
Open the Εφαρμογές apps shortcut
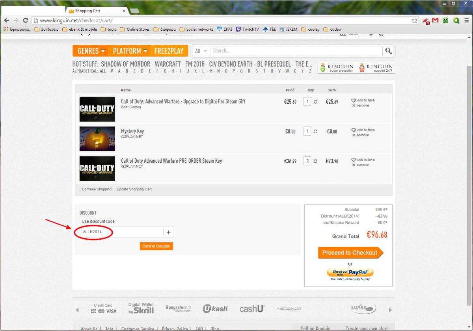pyautogui.click(x=17, y=29)
